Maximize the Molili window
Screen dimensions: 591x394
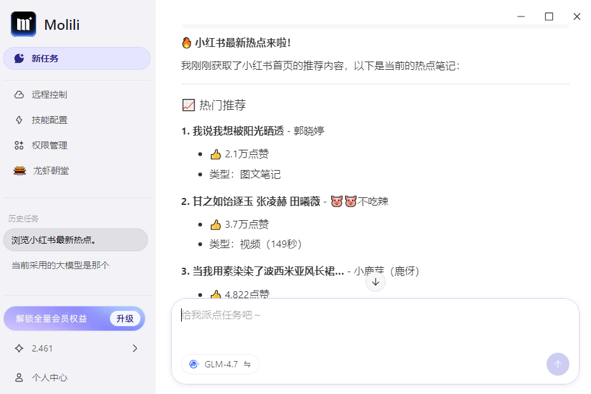pyautogui.click(x=549, y=16)
